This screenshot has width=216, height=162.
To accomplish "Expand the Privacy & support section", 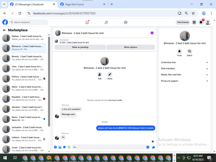I will (184, 81).
